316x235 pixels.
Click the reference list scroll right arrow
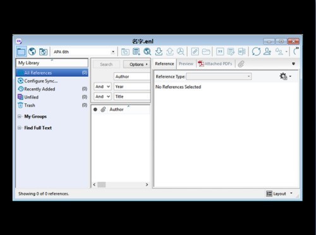tap(147, 185)
